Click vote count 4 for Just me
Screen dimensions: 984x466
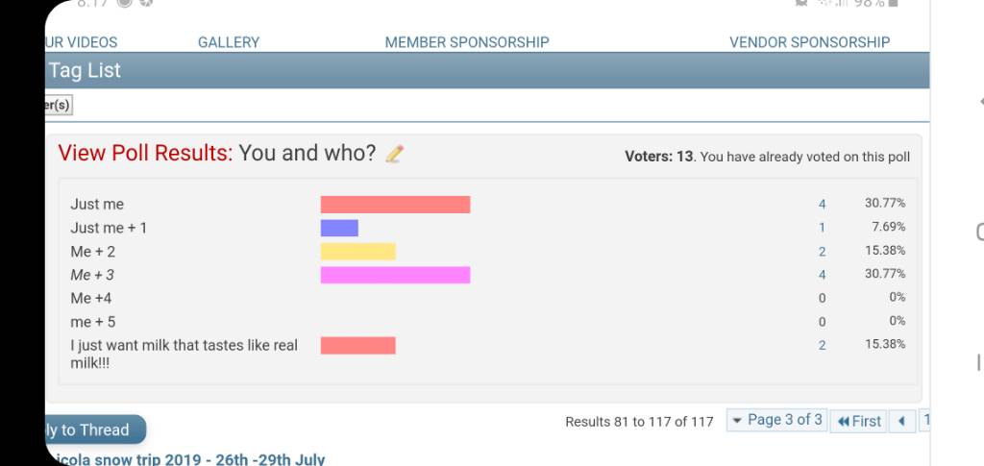[x=823, y=204]
